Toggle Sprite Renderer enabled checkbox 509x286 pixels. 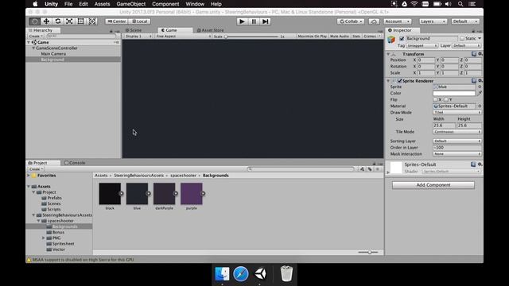399,81
